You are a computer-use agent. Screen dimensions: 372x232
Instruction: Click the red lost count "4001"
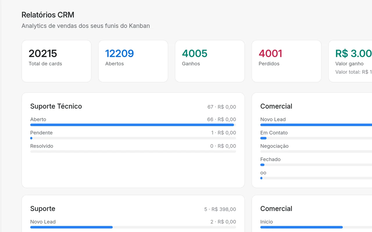270,53
